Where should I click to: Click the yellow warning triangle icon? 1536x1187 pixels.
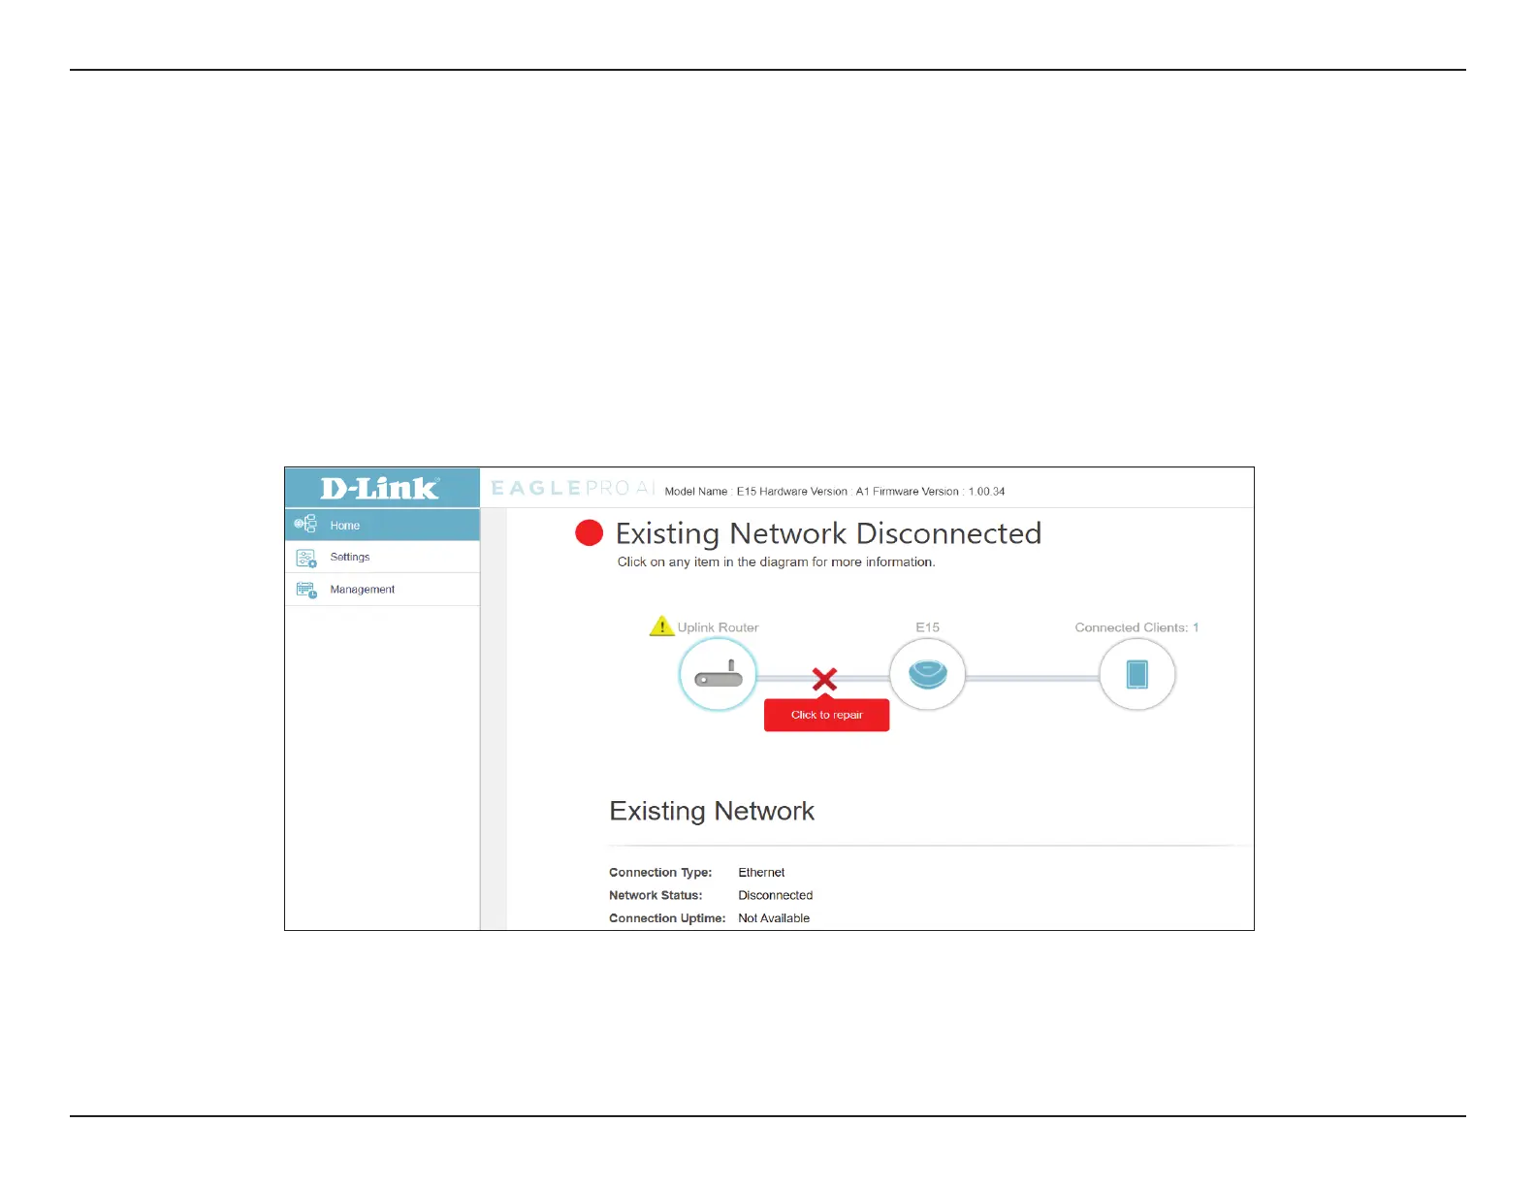661,626
